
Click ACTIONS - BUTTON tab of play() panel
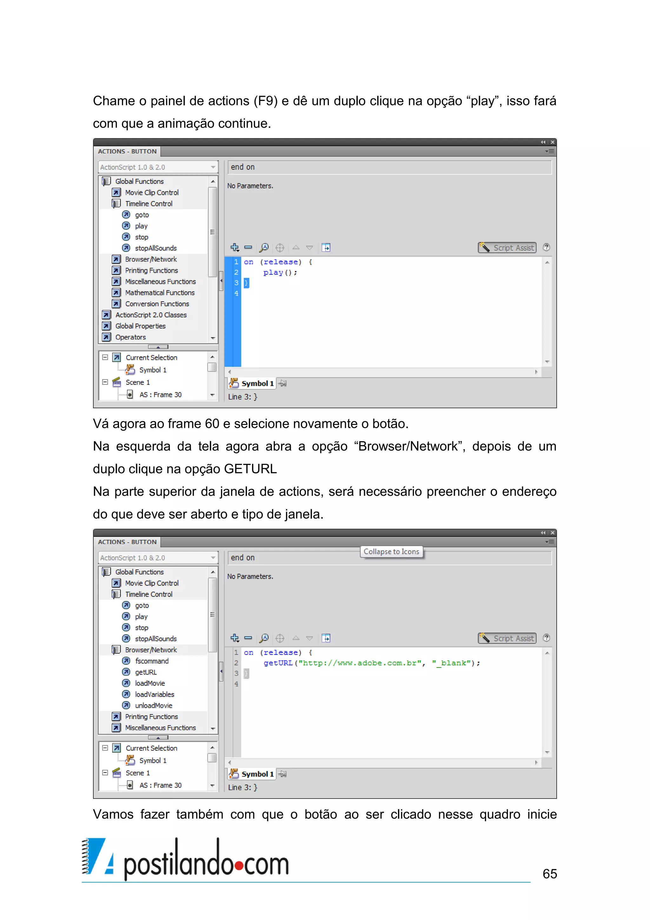(127, 151)
